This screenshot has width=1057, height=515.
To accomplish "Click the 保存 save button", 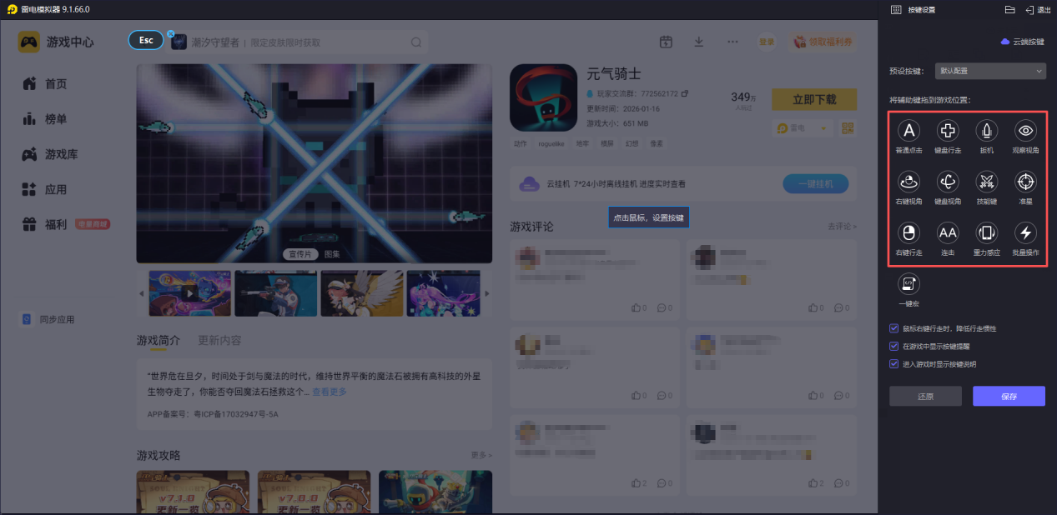I will pyautogui.click(x=1009, y=396).
